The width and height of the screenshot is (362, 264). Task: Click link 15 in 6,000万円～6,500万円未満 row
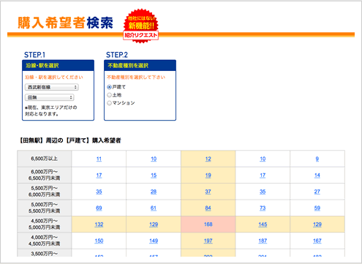pos(154,176)
